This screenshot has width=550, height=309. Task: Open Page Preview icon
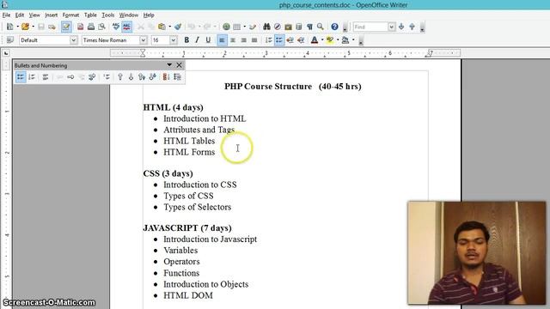coord(101,27)
